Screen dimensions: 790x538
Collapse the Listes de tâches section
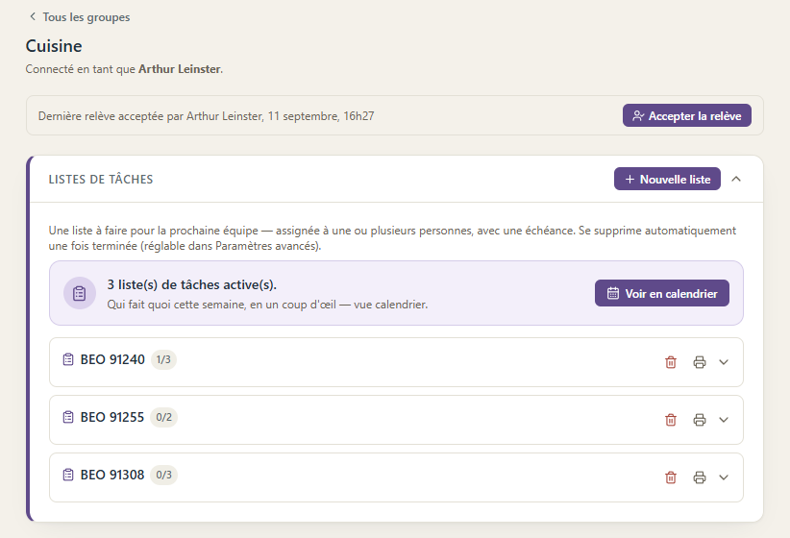tap(736, 179)
